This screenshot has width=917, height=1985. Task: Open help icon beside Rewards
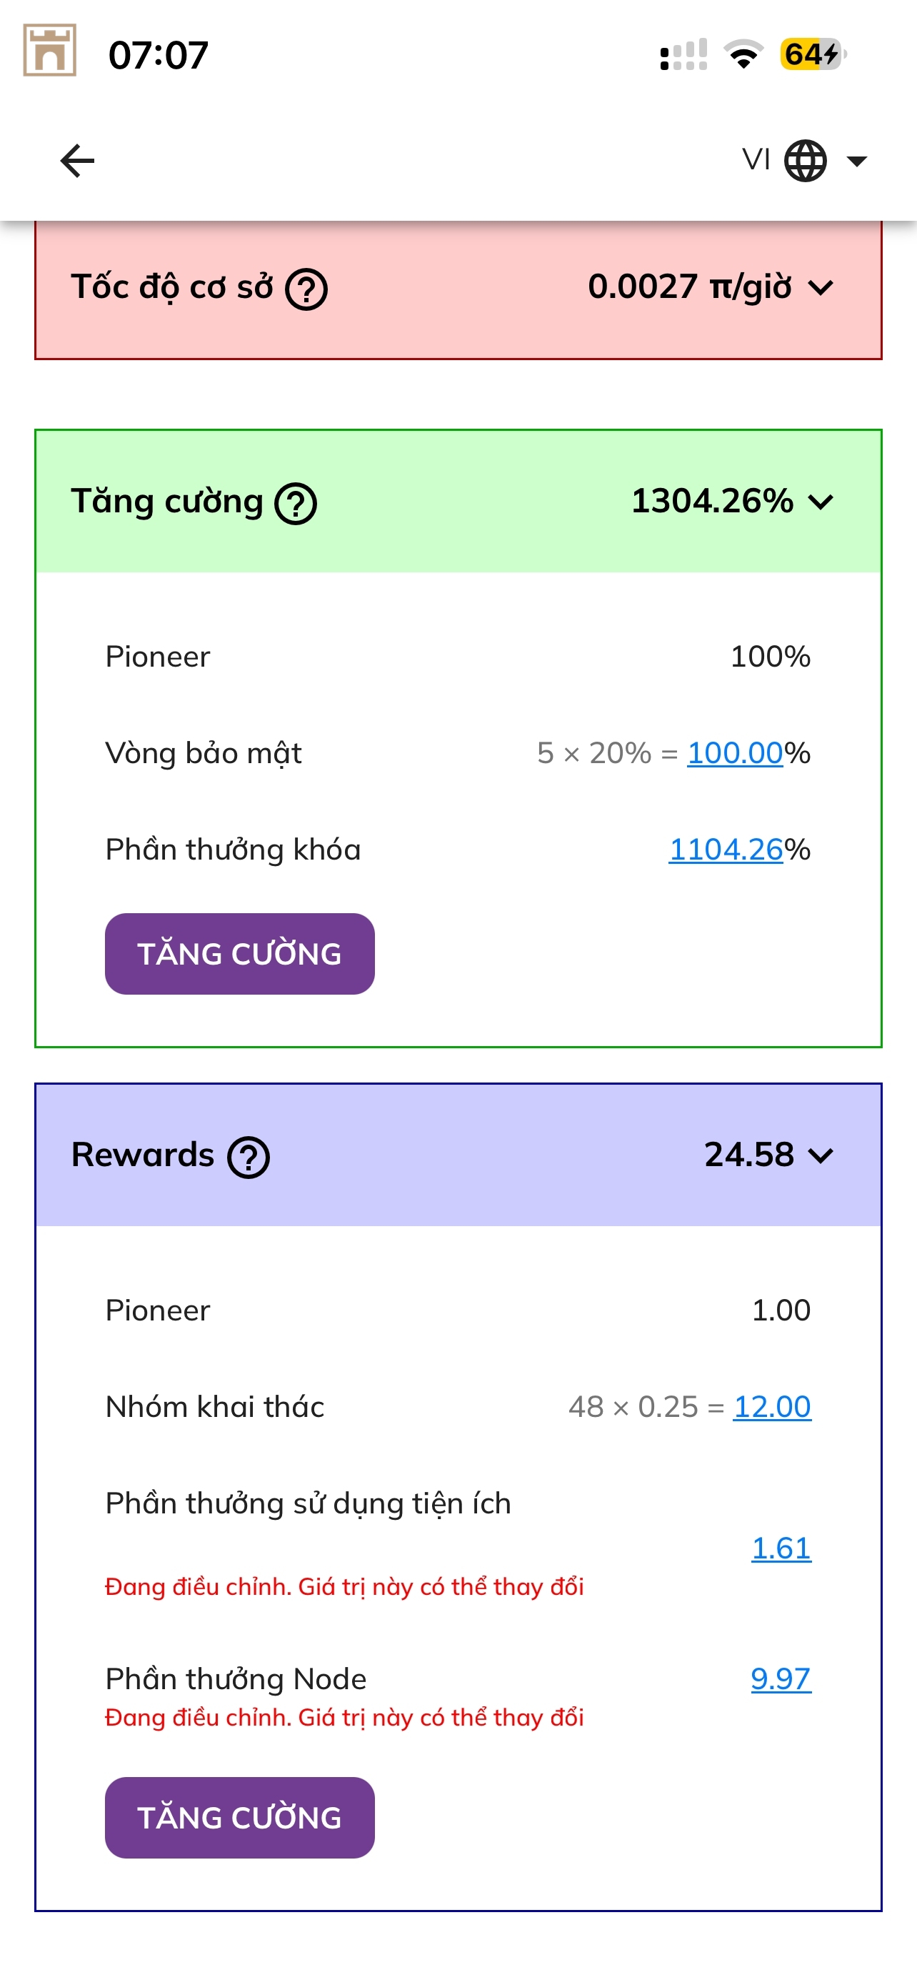coord(248,1158)
